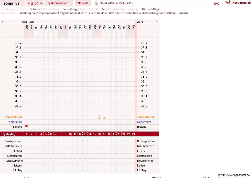Click the KurvenReich text link
The image size is (251, 178).
coord(241,3)
